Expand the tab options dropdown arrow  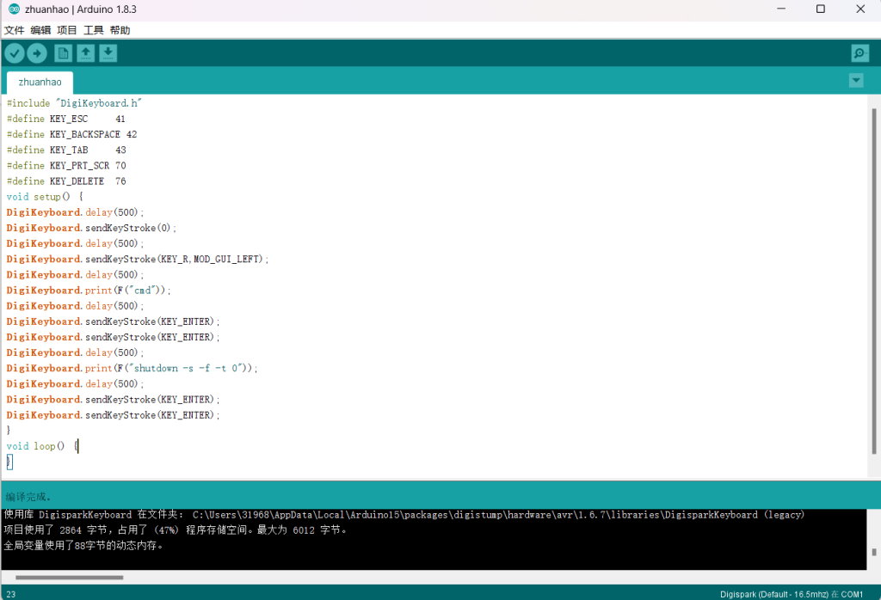click(x=856, y=81)
